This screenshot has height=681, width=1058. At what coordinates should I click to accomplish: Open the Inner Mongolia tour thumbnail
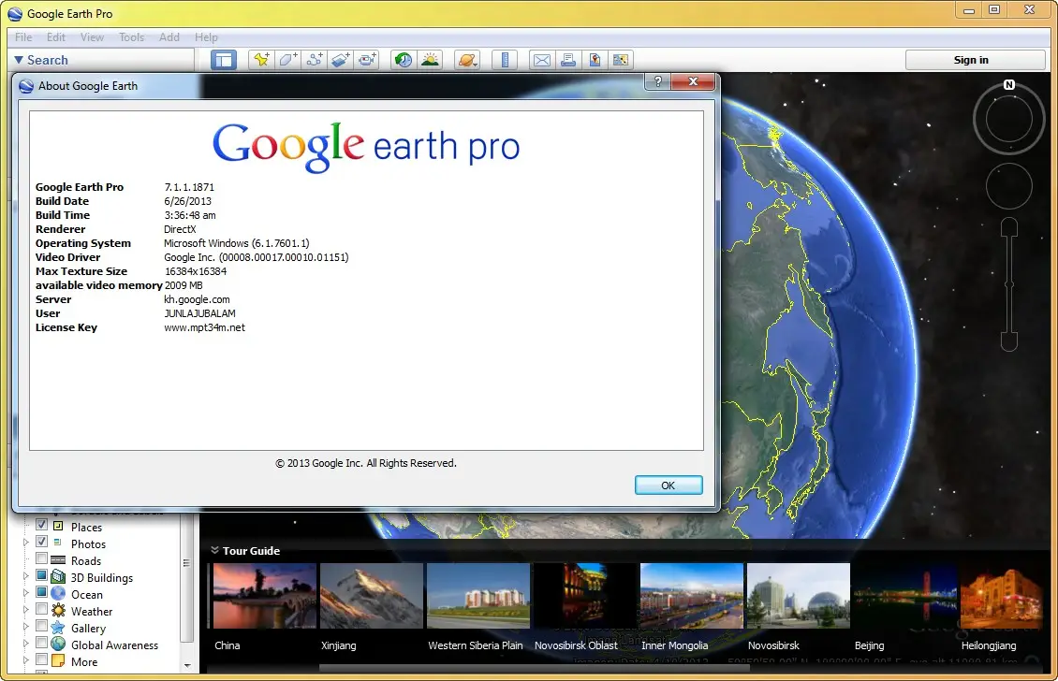tap(692, 596)
